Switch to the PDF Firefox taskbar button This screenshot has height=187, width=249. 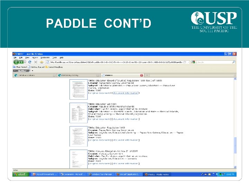tap(129, 174)
